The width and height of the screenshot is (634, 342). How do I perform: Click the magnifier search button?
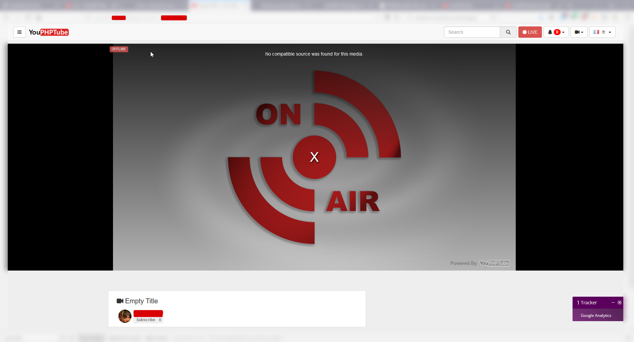[x=508, y=32]
